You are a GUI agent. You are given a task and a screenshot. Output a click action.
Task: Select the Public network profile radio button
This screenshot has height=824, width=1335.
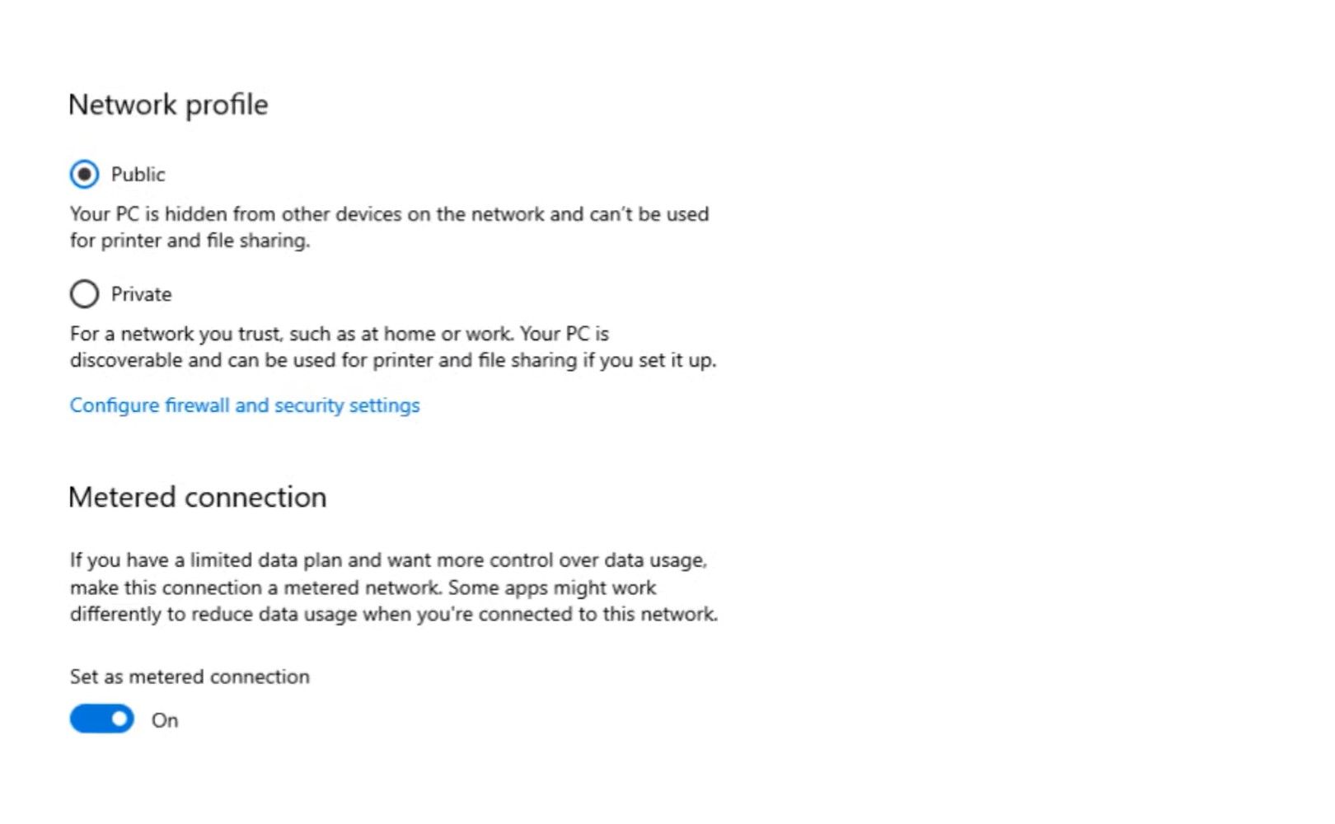point(84,175)
